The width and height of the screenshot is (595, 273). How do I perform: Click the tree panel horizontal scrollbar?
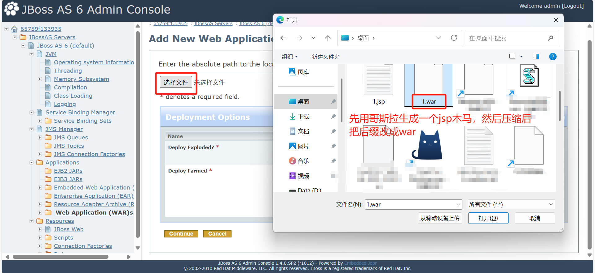(60, 257)
